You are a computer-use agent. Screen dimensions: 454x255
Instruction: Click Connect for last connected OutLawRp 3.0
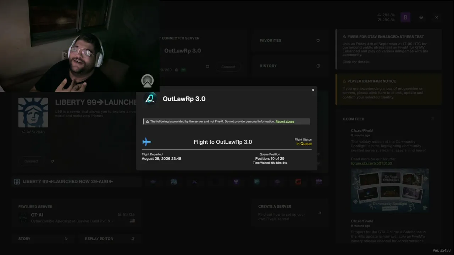point(228,67)
